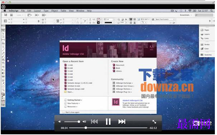Open recent file fantastic design.indd
Viewport: 217px width, 135px height.
click(x=74, y=89)
